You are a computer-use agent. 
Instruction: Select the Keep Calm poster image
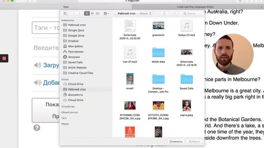click(x=130, y=132)
